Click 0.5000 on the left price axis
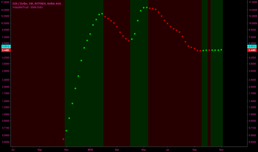The height and width of the screenshot is (152, 258). coord(6,142)
